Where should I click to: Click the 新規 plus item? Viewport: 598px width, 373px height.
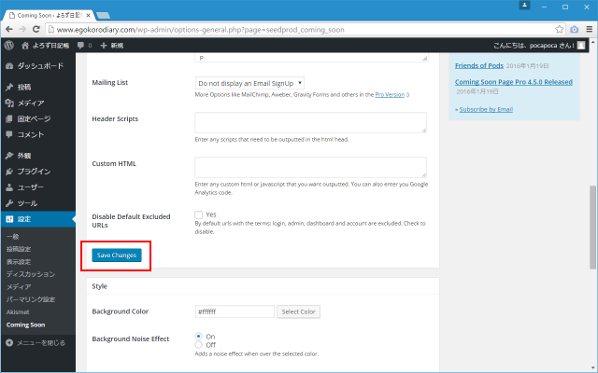point(112,46)
